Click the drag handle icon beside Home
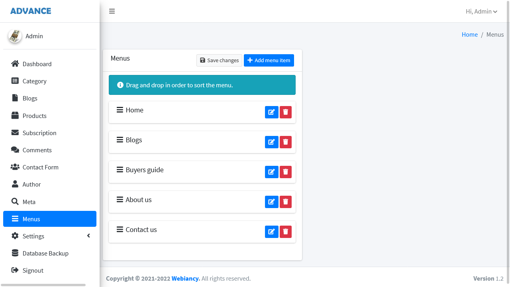510x287 pixels. click(120, 110)
